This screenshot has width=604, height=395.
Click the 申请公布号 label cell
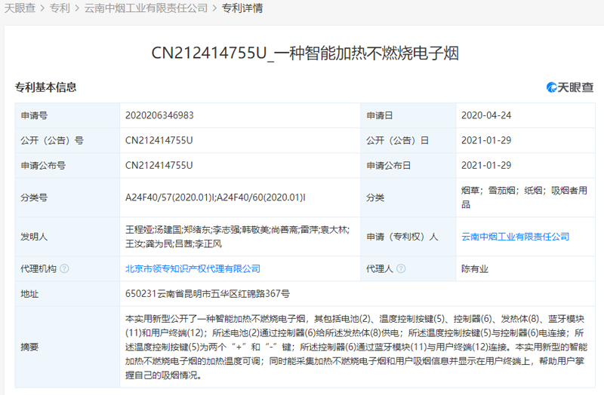pyautogui.click(x=67, y=165)
